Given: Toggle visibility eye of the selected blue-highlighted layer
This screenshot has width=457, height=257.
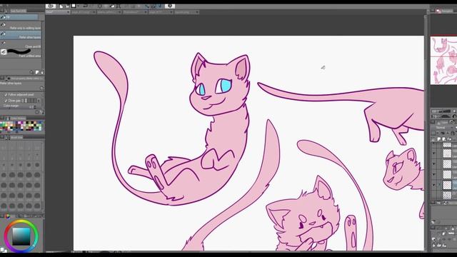Looking at the screenshot, I should click(434, 185).
